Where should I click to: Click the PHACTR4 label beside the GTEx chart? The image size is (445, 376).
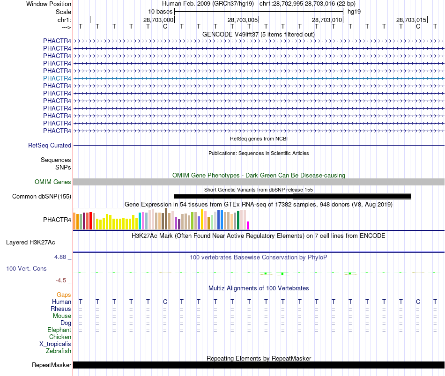click(57, 220)
